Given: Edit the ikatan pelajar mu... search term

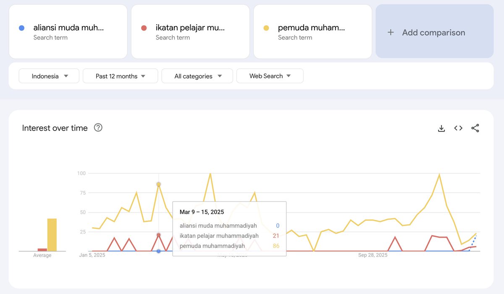Looking at the screenshot, I should pyautogui.click(x=190, y=31).
